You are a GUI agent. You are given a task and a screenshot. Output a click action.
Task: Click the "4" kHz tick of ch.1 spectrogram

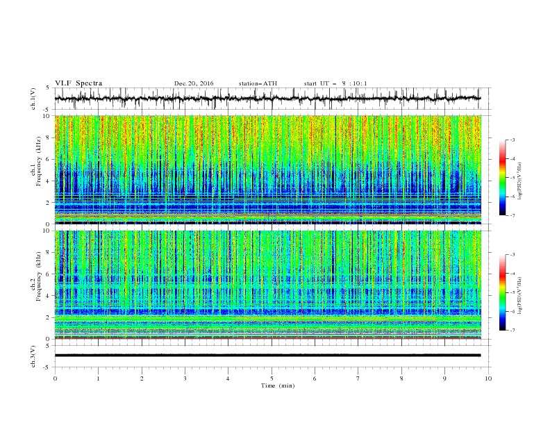pyautogui.click(x=49, y=181)
